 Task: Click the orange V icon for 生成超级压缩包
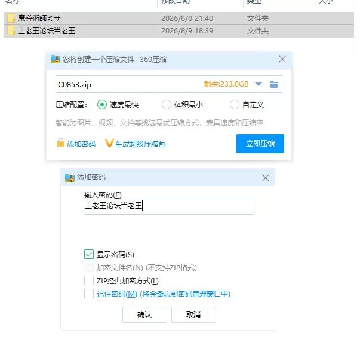(109, 143)
